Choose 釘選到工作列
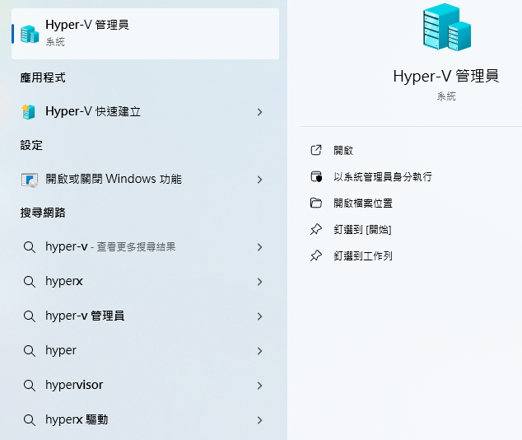This screenshot has width=522, height=440. [363, 255]
